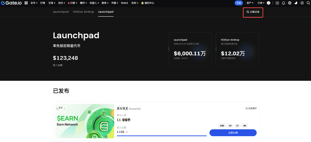The width and height of the screenshot is (311, 142).
Task: Click the search magnifier icon
Action: pyautogui.click(x=308, y=3)
